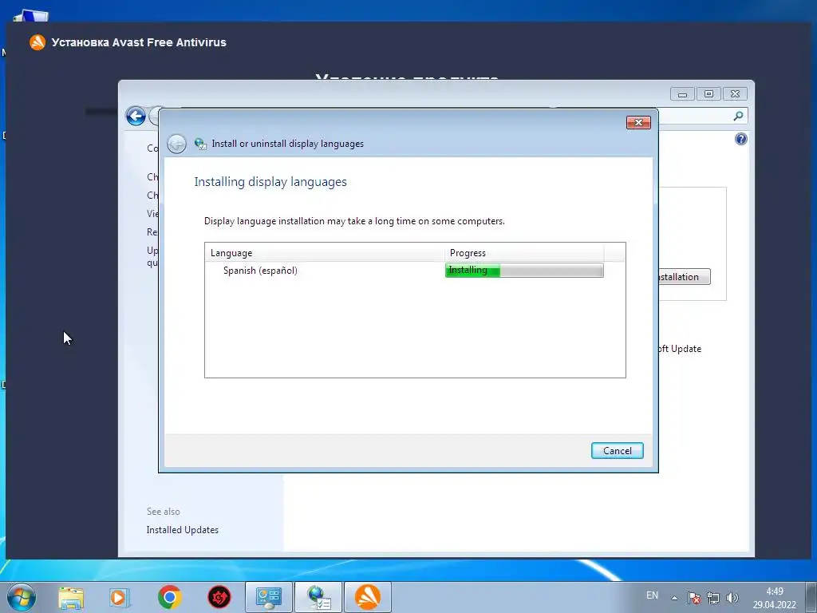Minimize the Control Panel window
This screenshot has width=817, height=613.
[x=682, y=94]
